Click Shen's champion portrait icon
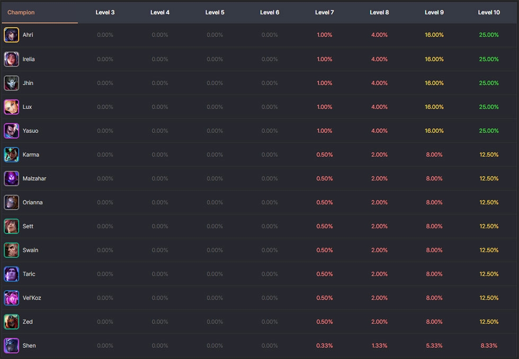 pos(11,345)
